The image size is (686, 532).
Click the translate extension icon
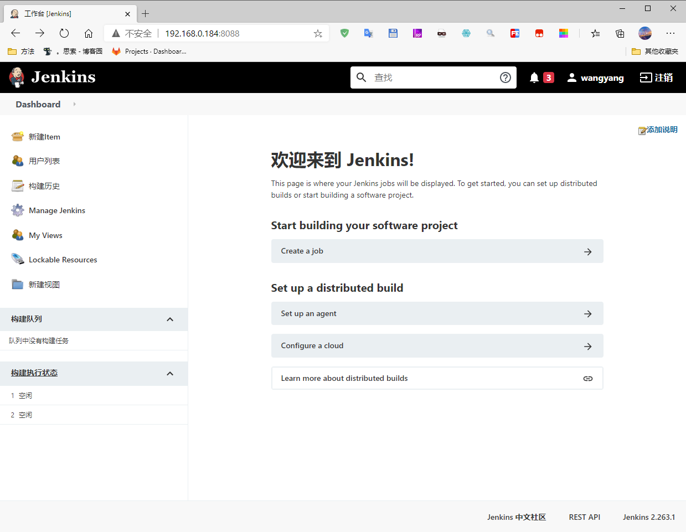[x=369, y=33]
